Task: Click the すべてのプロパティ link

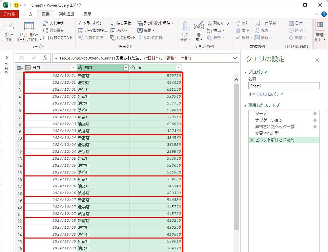Action: click(x=266, y=94)
